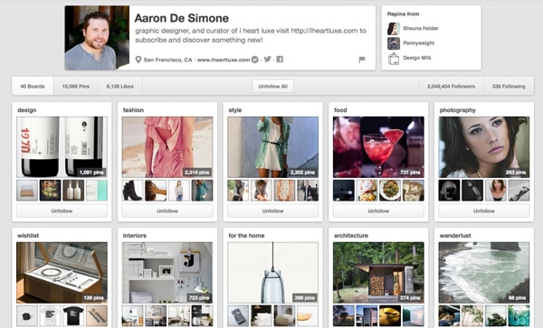This screenshot has height=328, width=543.
Task: Click the Unfollow All button
Action: [x=273, y=87]
